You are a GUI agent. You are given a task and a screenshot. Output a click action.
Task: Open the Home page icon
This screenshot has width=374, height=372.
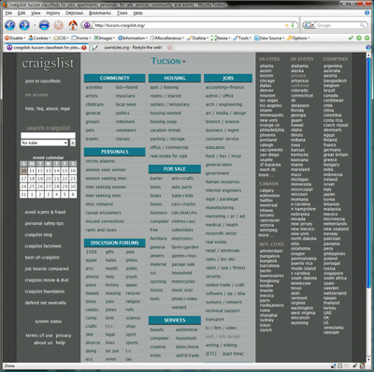pyautogui.click(x=73, y=24)
